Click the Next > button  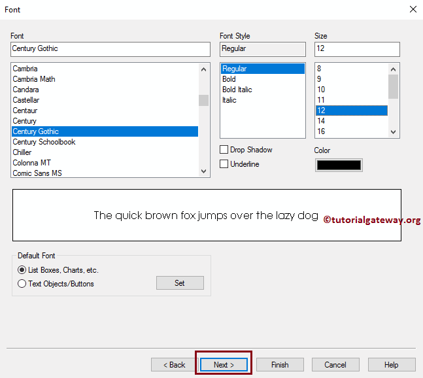[224, 365]
